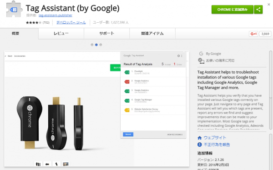Select the third carousel dot
The image size is (273, 170).
101,45
